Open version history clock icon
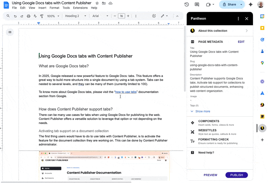This screenshot has height=183, width=268. (x=187, y=4)
